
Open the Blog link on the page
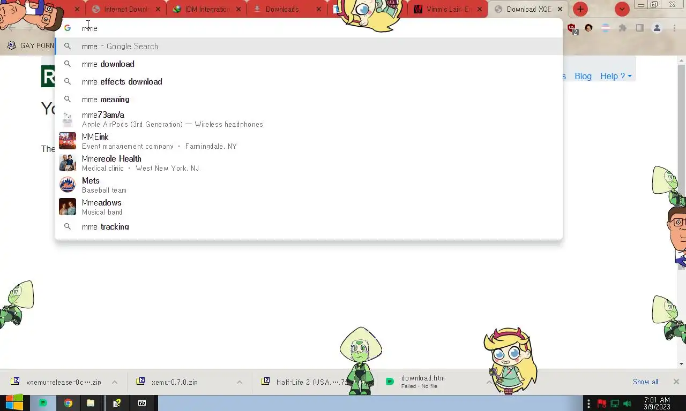583,76
